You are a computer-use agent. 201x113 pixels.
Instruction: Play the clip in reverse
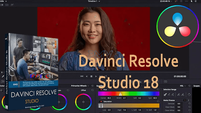(x=87, y=76)
